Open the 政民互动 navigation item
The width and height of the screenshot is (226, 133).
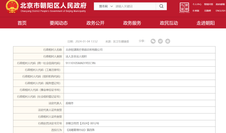pyautogui.click(x=169, y=23)
